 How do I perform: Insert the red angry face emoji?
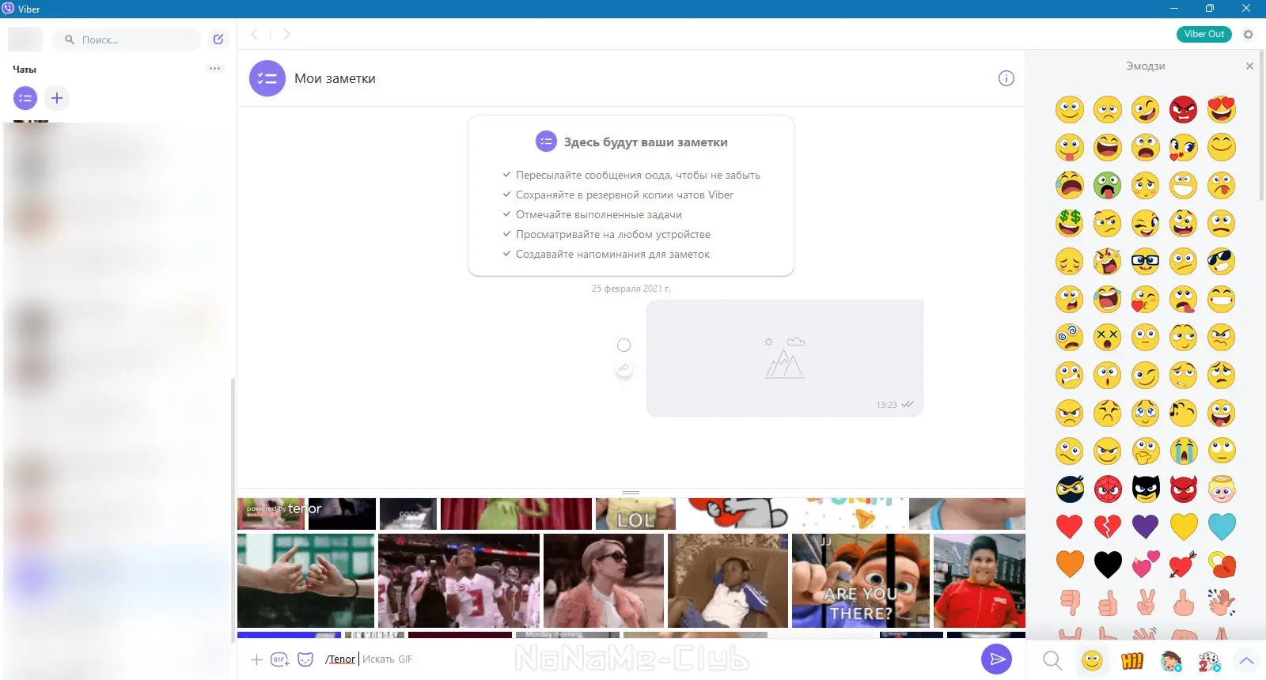[1184, 109]
